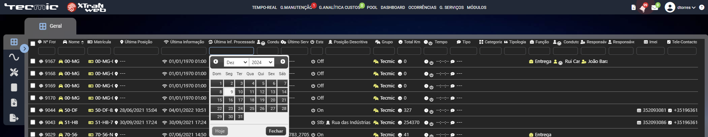Click the Hoje button in calendar
Screen dimensions: 708x137
pyautogui.click(x=220, y=131)
